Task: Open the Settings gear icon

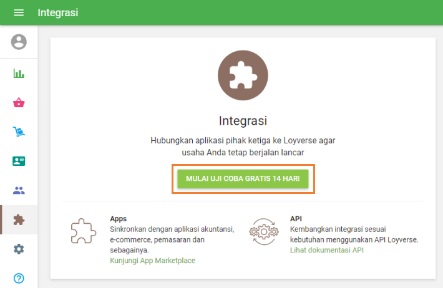Action: 19,249
